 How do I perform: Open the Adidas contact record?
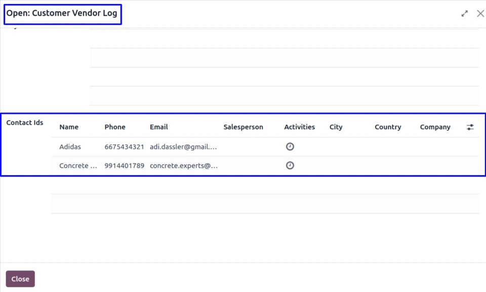pos(70,147)
